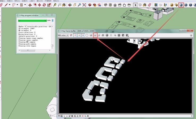This screenshot has width=196, height=119.
Task: Switch frame buffer to RGB channel icon
Action: [71, 35]
